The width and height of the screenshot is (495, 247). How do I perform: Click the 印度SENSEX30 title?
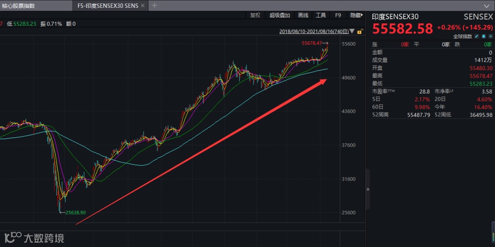click(x=395, y=16)
